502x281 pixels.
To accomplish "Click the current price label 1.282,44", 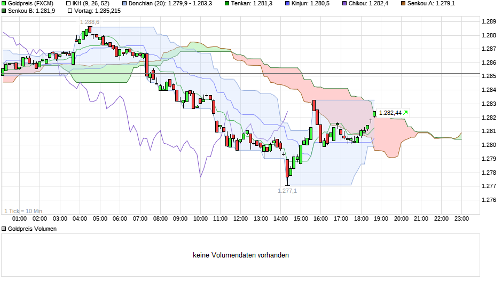I will (x=390, y=113).
